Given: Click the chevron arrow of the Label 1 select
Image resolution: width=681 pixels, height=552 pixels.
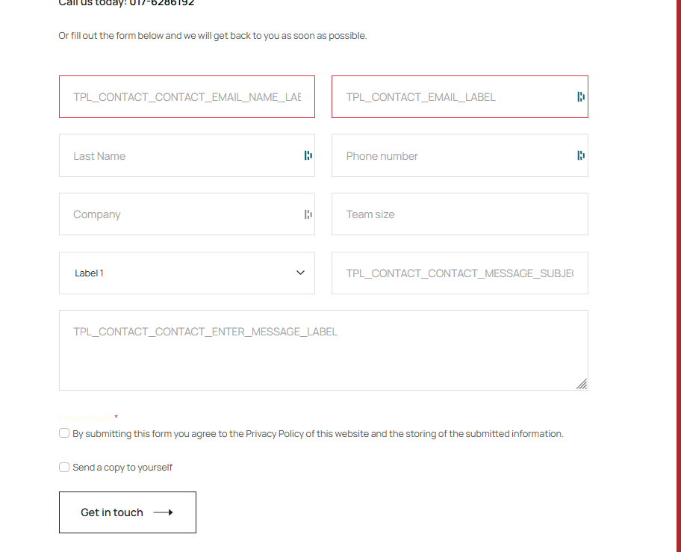Looking at the screenshot, I should [300, 273].
